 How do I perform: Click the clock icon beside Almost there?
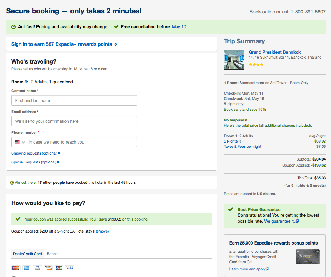pos(12,182)
